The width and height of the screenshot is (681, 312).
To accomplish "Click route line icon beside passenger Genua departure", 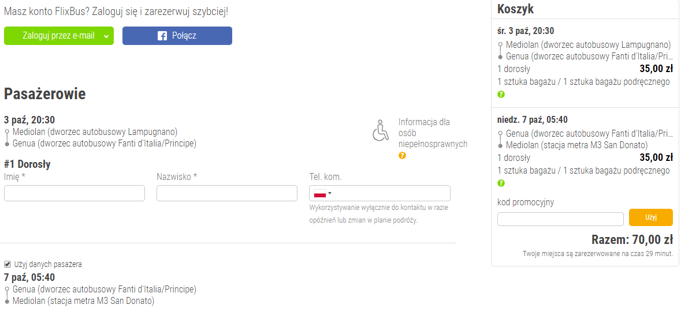I will pos(7,295).
